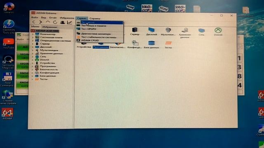Open the Избранное menu in menu bar
Image resolution: width=264 pixels, height=148 pixels.
[x=67, y=18]
